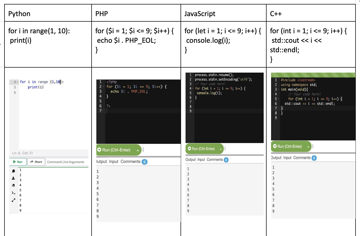Select the Comments tab in C++ column
The image size is (360, 236).
tap(302, 158)
